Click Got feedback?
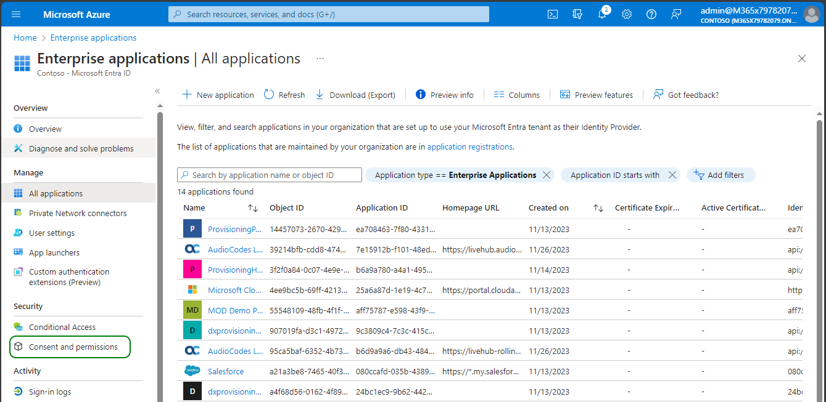This screenshot has width=826, height=402. click(686, 95)
